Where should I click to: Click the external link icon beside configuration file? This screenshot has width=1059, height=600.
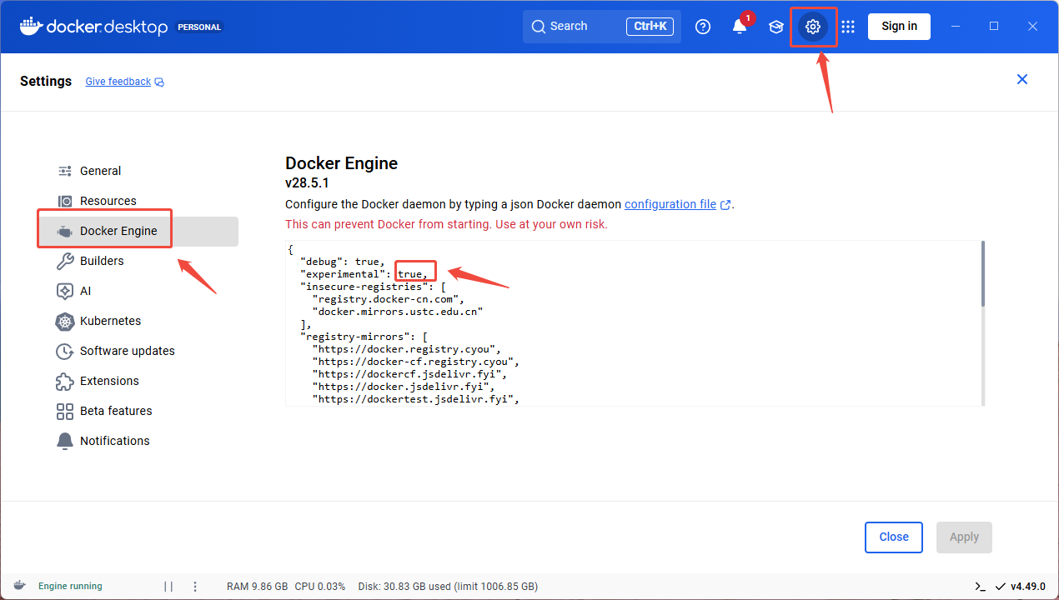(725, 205)
